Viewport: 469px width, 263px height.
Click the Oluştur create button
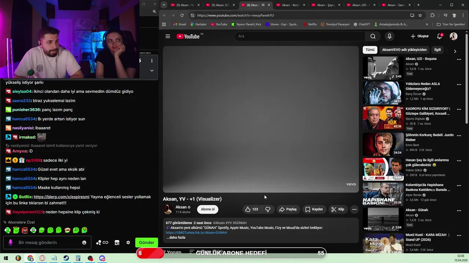420,36
